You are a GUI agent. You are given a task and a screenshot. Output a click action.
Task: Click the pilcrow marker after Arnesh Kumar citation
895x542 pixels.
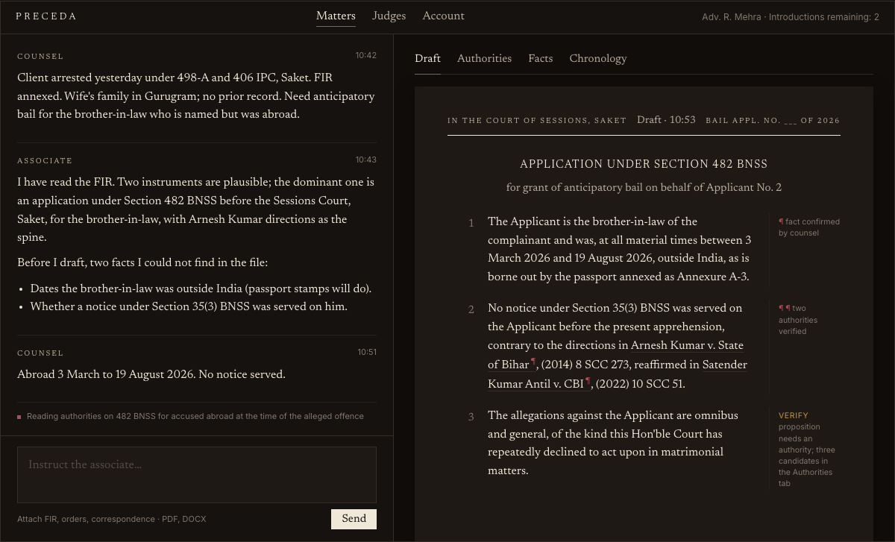[x=533, y=362]
